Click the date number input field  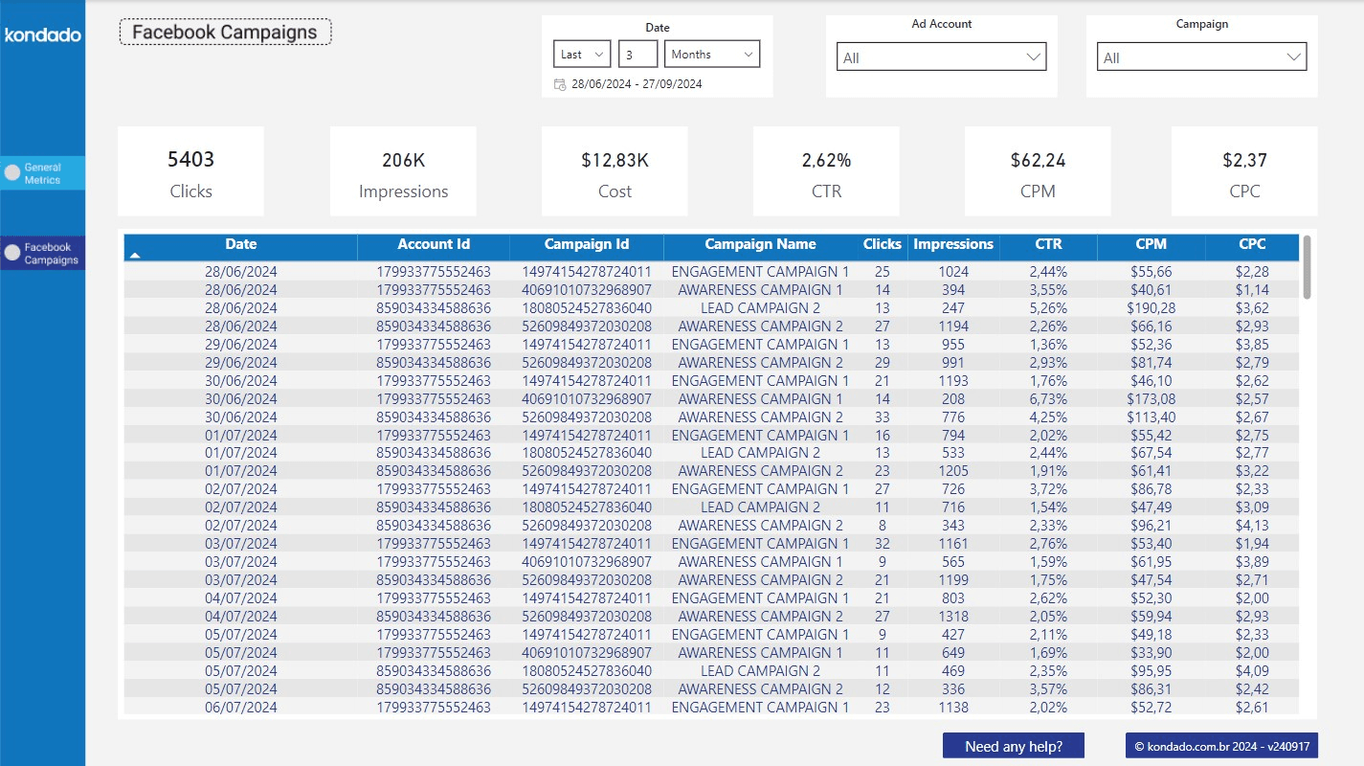point(637,55)
